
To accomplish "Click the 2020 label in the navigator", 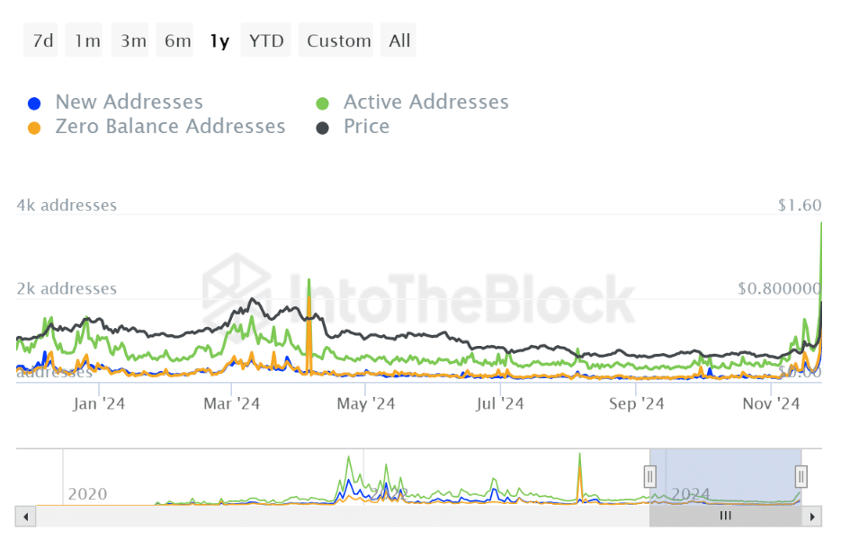I will (87, 494).
